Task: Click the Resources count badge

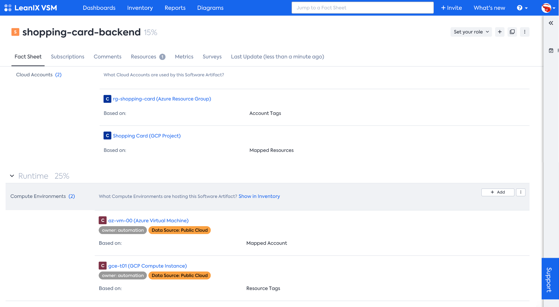Action: pyautogui.click(x=162, y=57)
